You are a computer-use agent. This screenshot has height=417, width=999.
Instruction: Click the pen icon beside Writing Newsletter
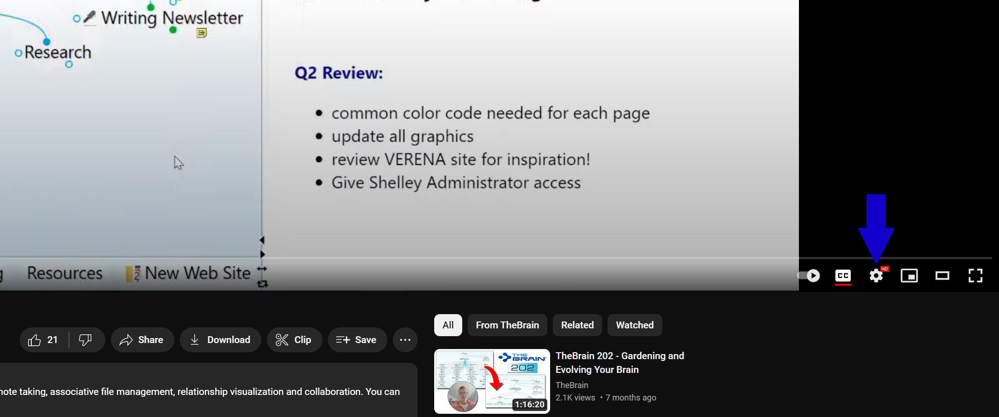pos(90,18)
